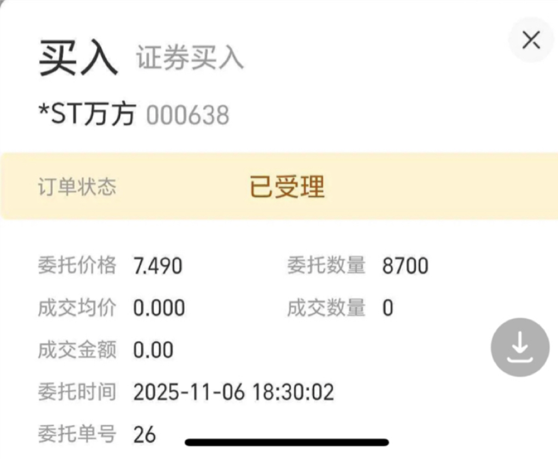This screenshot has height=459, width=558.
Task: Tap the 证券买入 subtitle
Action: (x=190, y=57)
